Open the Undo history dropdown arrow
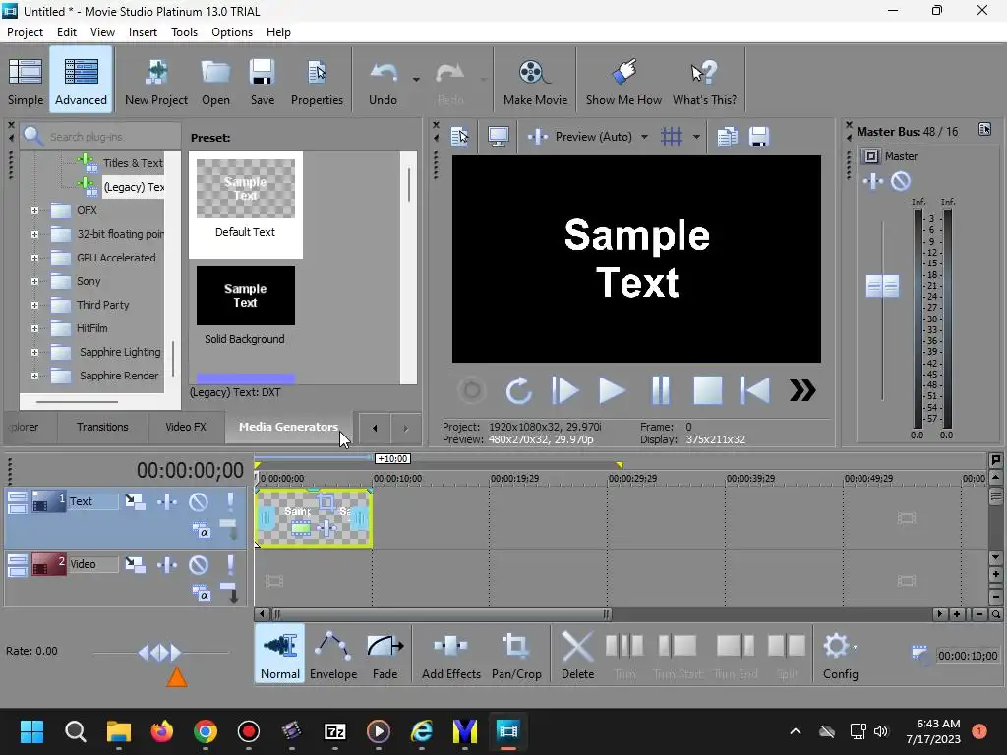This screenshot has width=1007, height=755. click(416, 80)
